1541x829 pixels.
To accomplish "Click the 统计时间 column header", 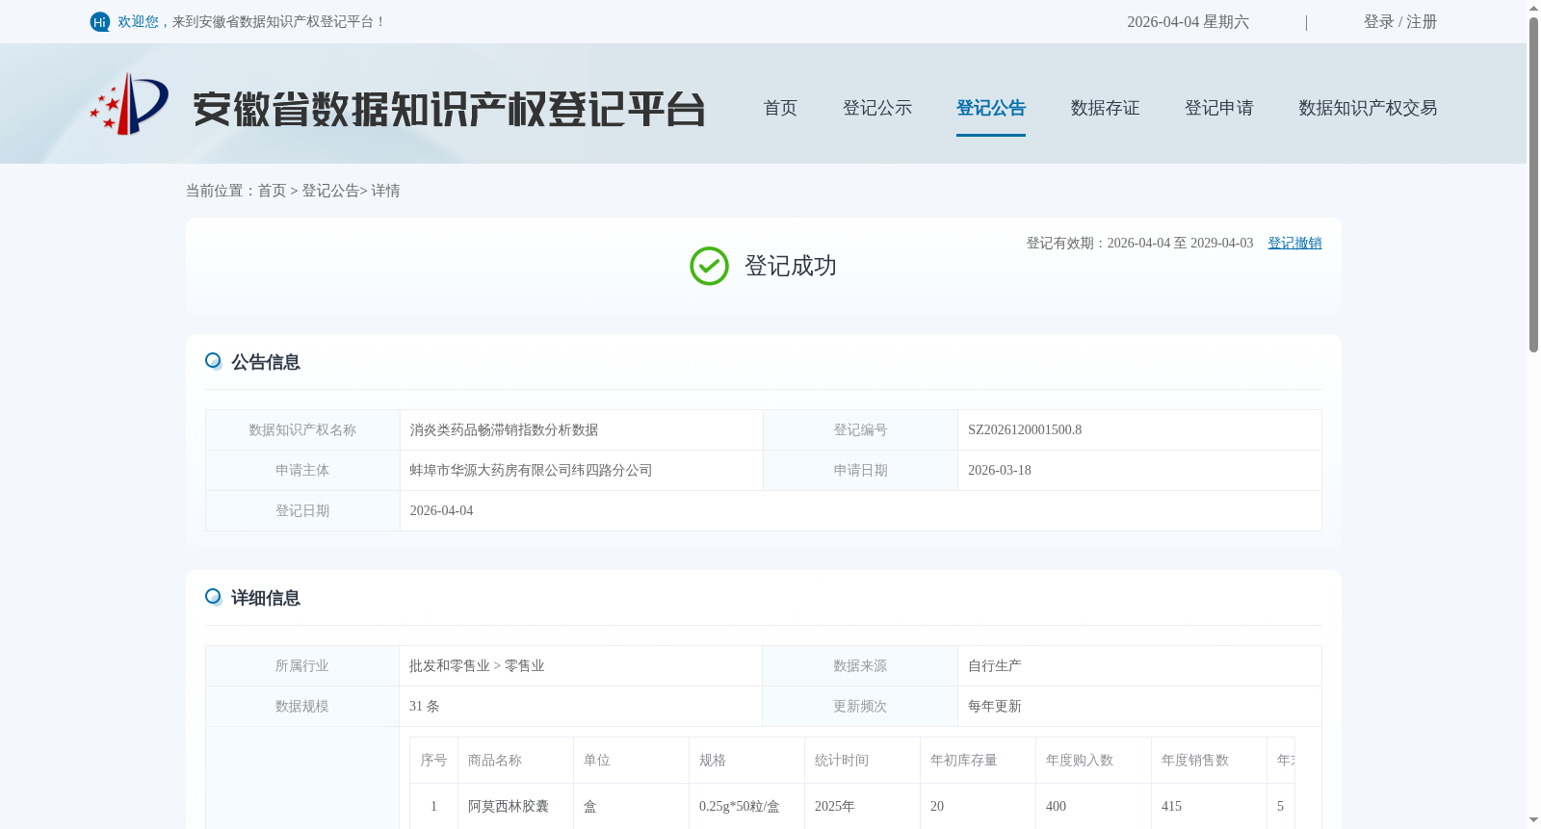I will pos(862,760).
